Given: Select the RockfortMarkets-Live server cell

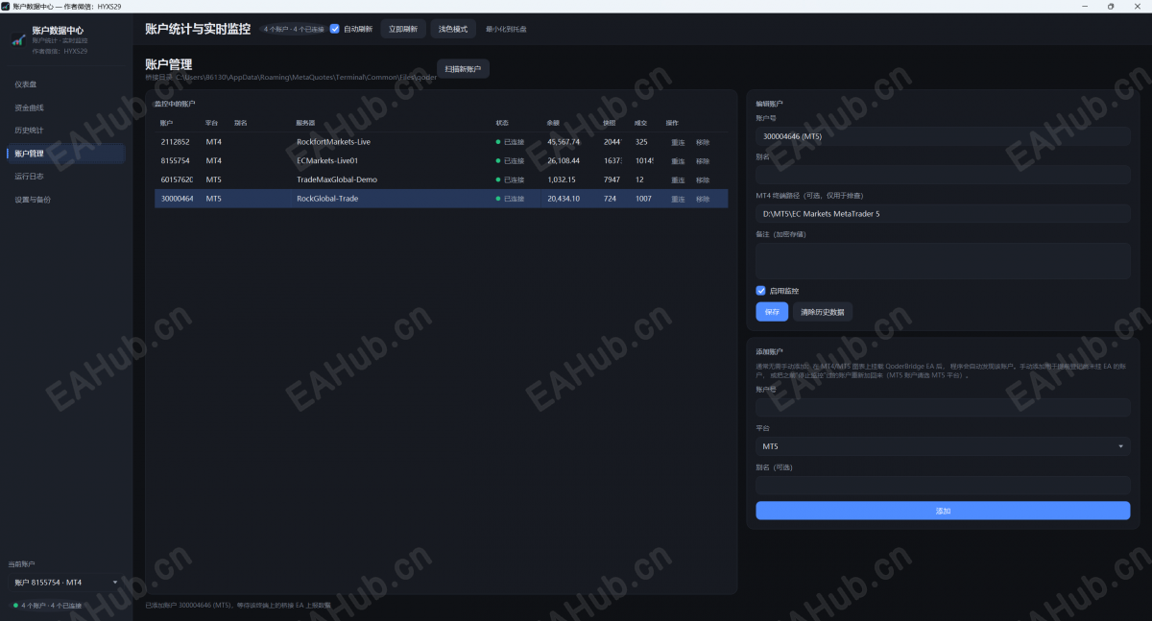Looking at the screenshot, I should [x=333, y=142].
